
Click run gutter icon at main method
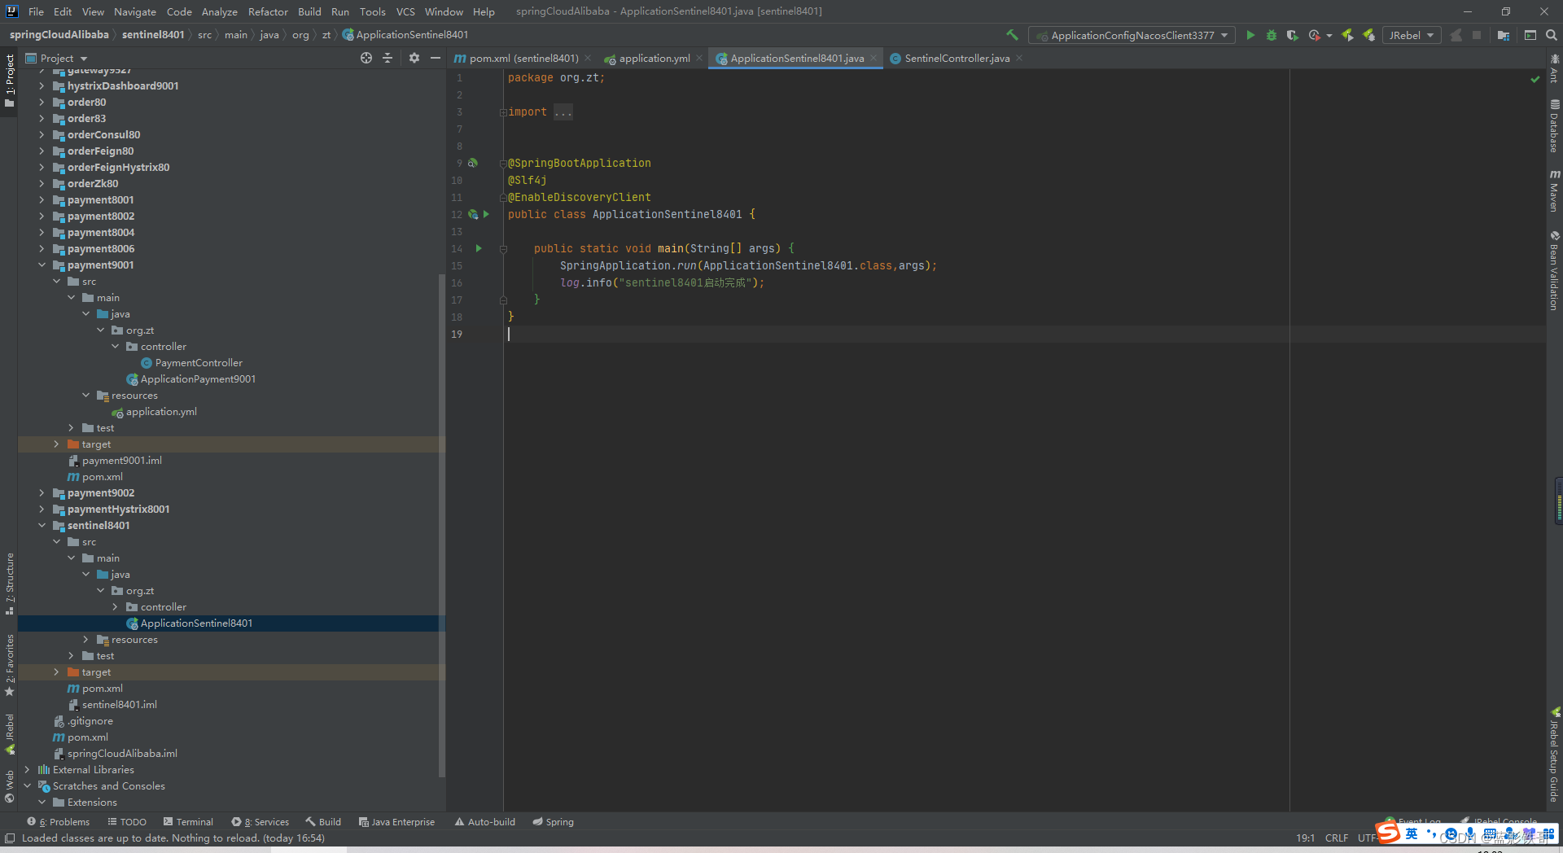(x=479, y=248)
